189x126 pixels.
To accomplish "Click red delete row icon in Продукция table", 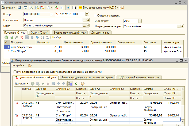I will point(22,37).
